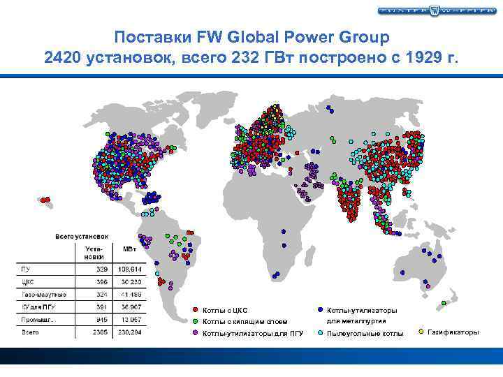
Task: Click the 'ПУ' row label
Action: point(25,269)
